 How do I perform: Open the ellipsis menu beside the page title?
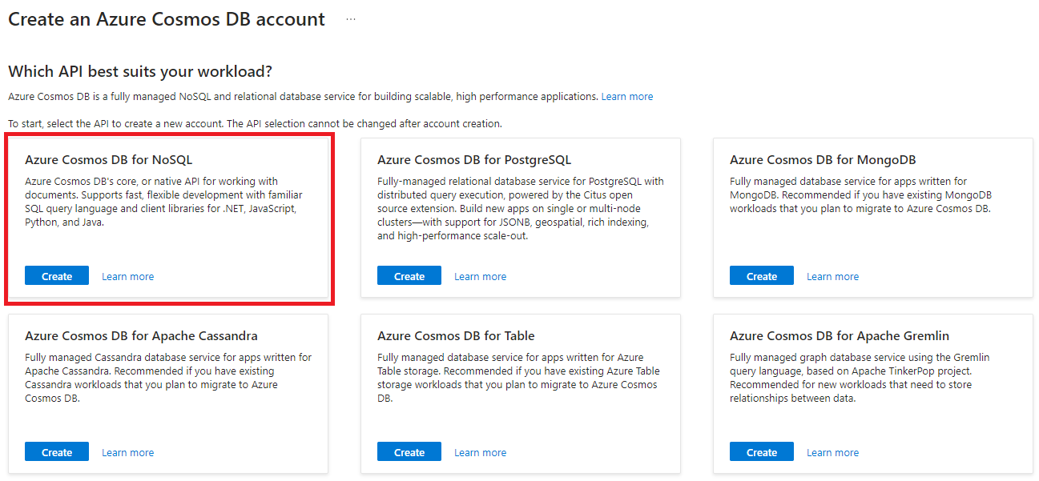[351, 19]
